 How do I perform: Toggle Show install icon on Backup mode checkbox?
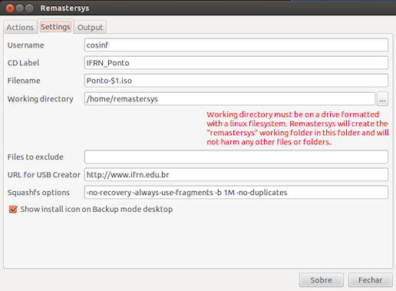click(13, 210)
